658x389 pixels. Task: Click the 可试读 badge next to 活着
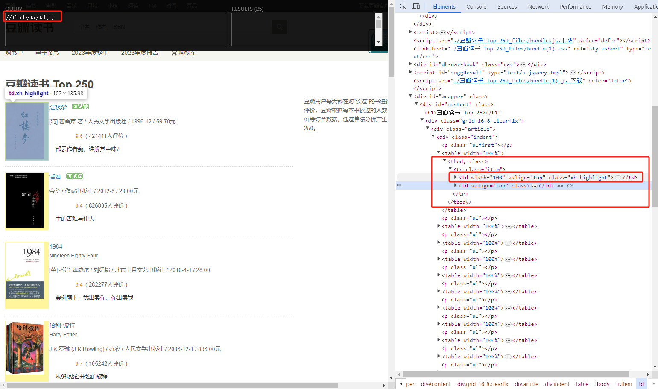[x=74, y=176]
